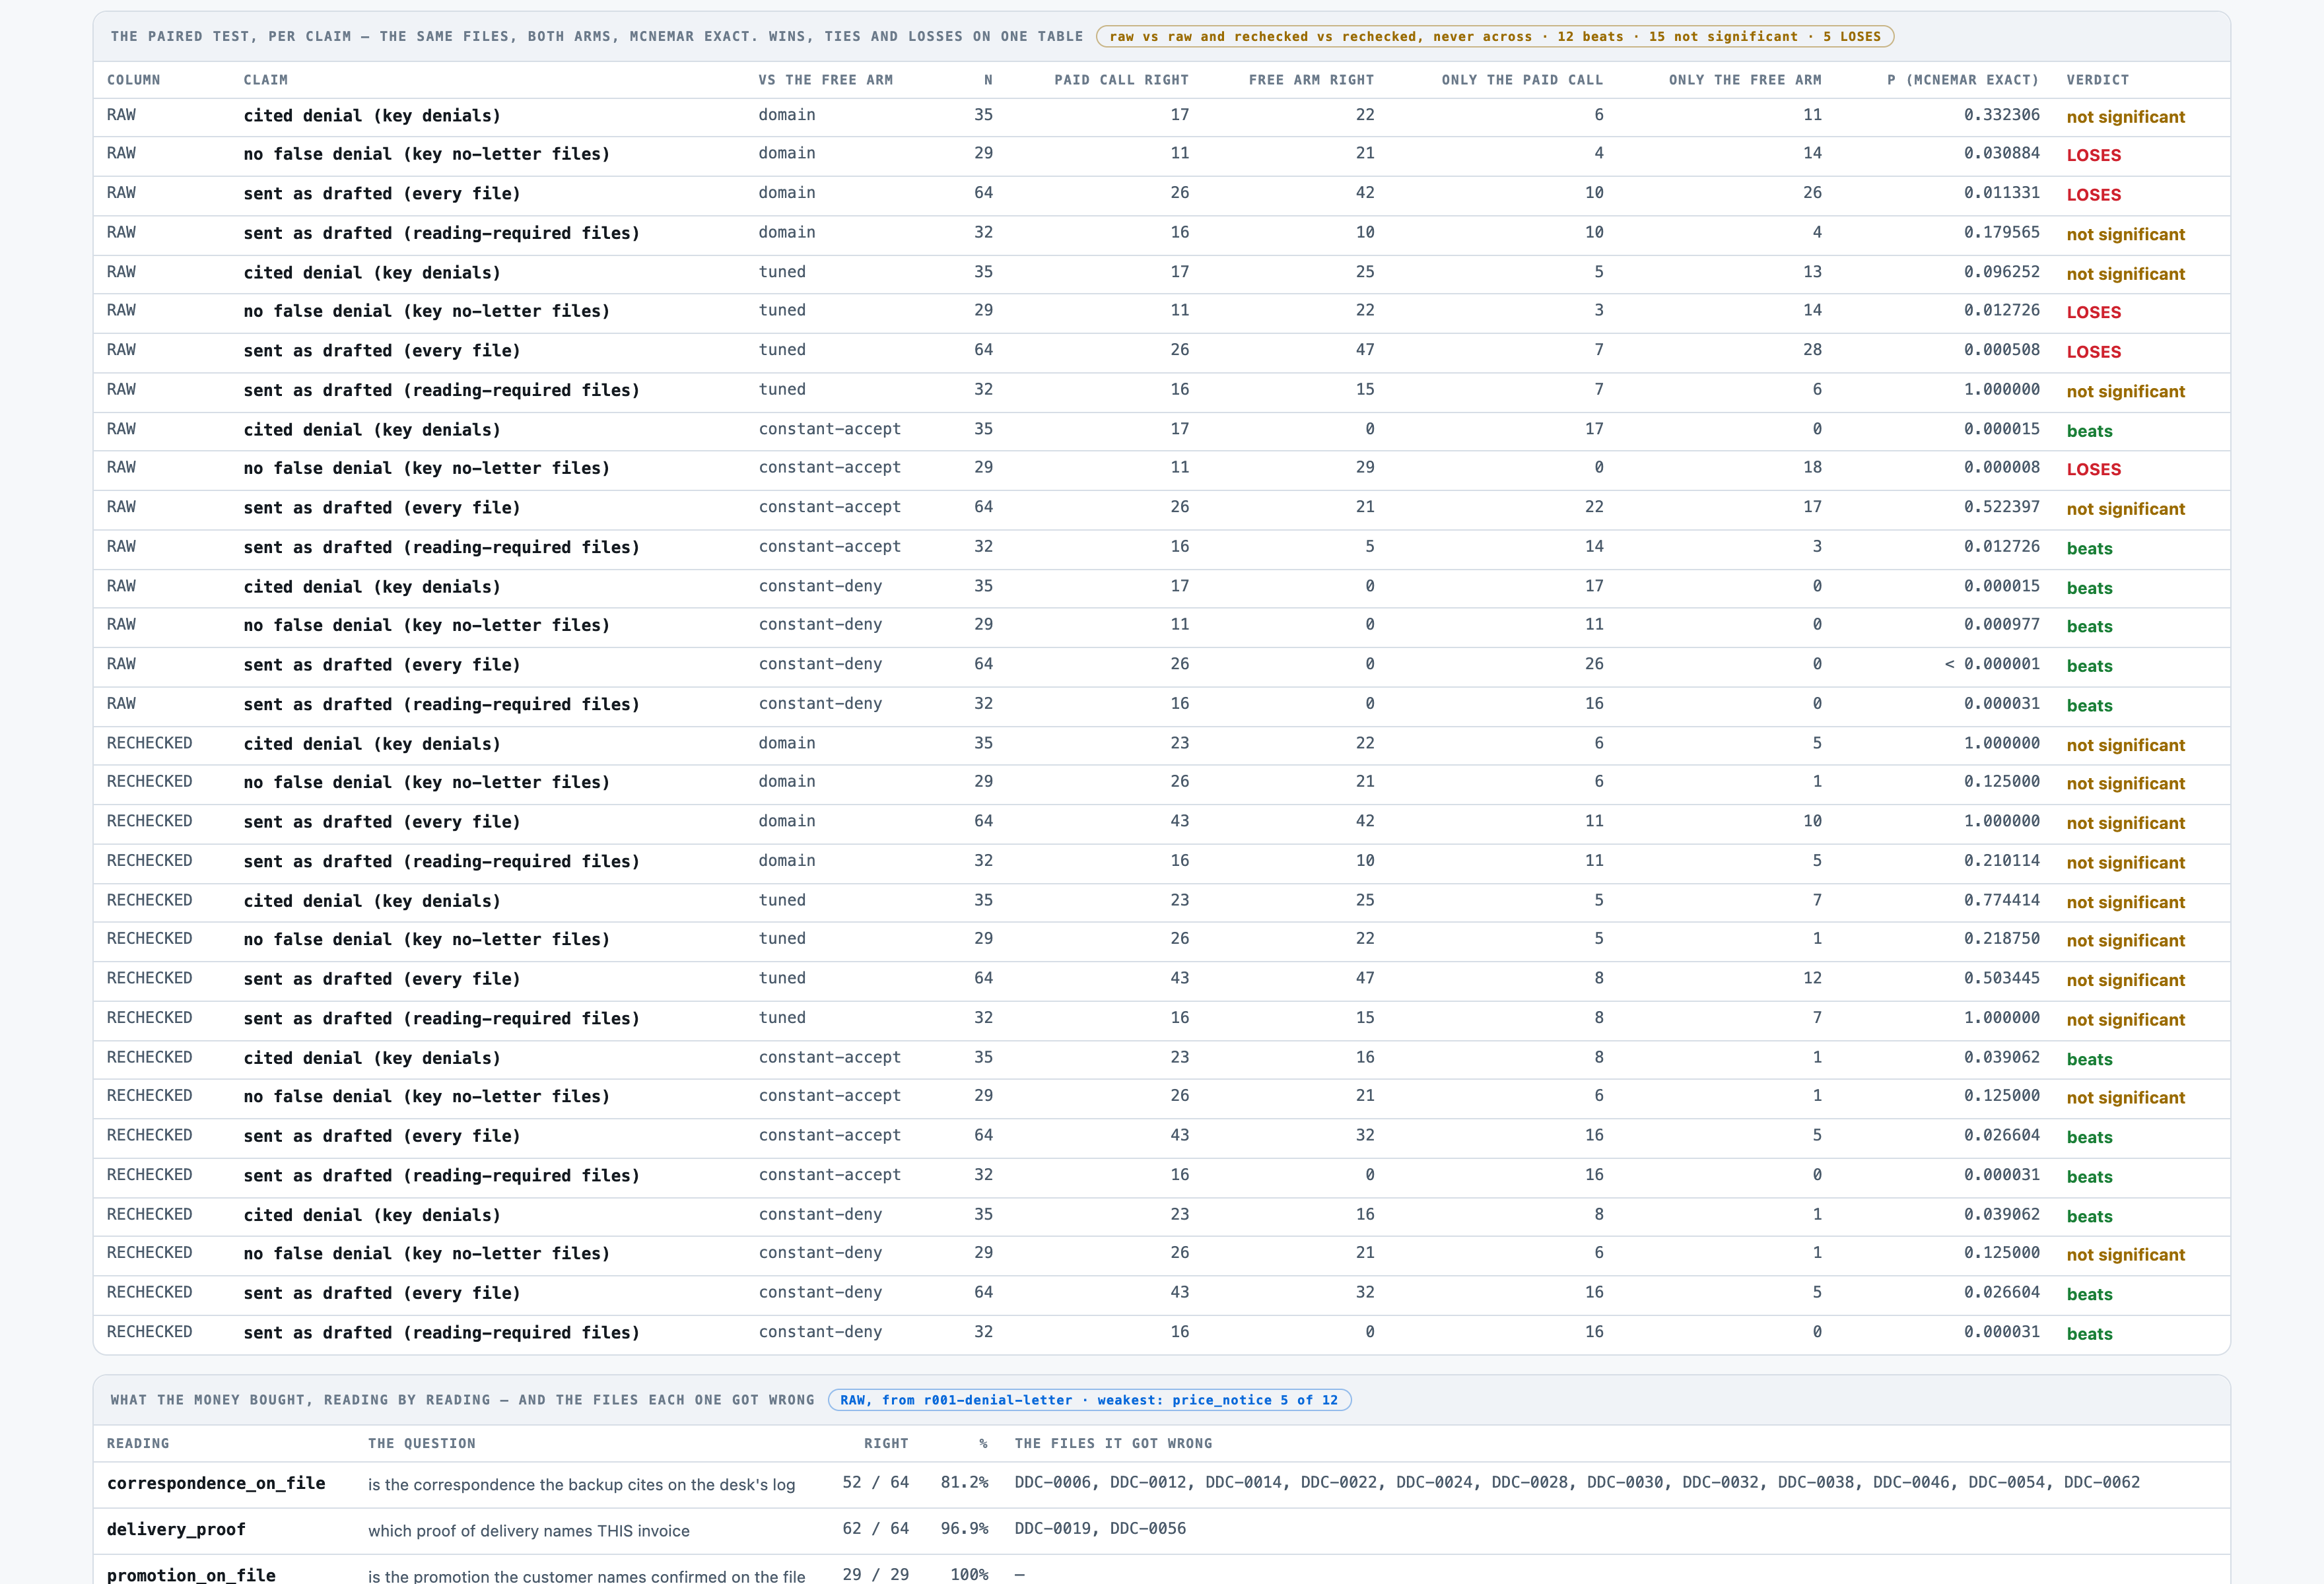Click THE QUESTION column header

click(x=421, y=1444)
